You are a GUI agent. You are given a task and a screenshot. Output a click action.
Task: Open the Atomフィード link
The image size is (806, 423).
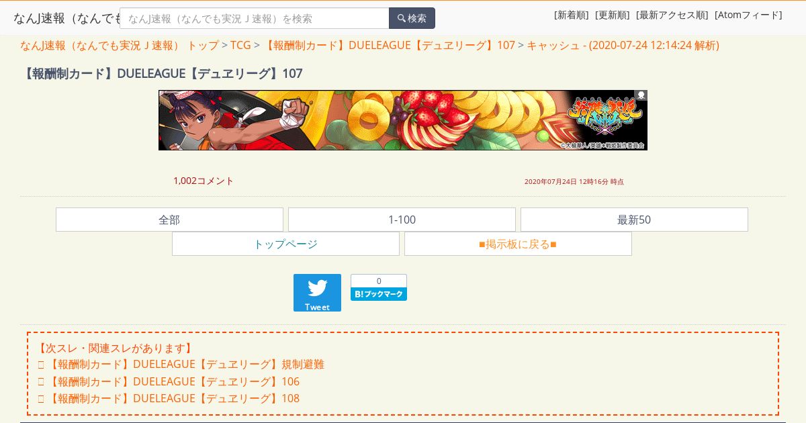(748, 15)
